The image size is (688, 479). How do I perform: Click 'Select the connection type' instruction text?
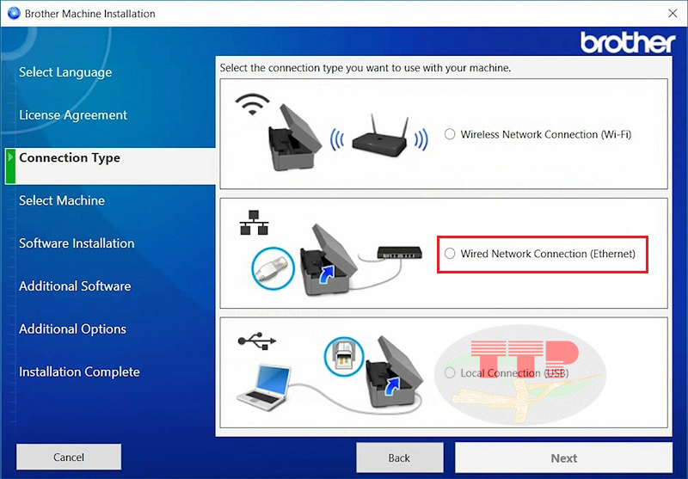[x=365, y=68]
